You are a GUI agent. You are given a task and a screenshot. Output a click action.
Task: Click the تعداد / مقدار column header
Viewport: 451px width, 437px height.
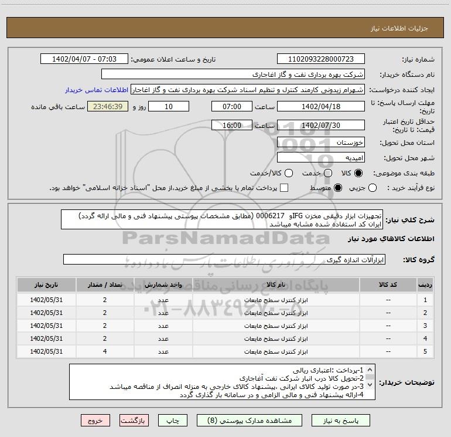tap(105, 284)
